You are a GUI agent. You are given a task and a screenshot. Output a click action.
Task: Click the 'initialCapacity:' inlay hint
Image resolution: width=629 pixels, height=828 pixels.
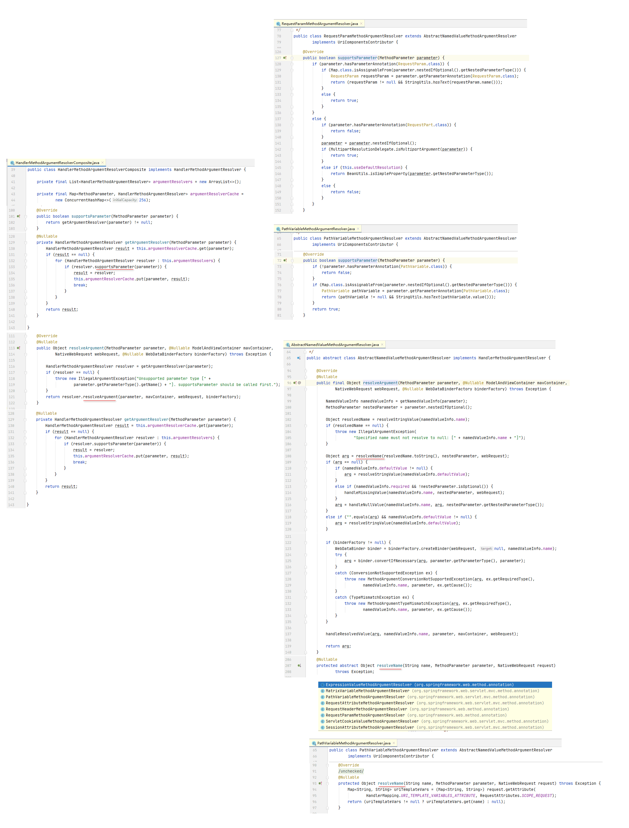click(x=125, y=200)
